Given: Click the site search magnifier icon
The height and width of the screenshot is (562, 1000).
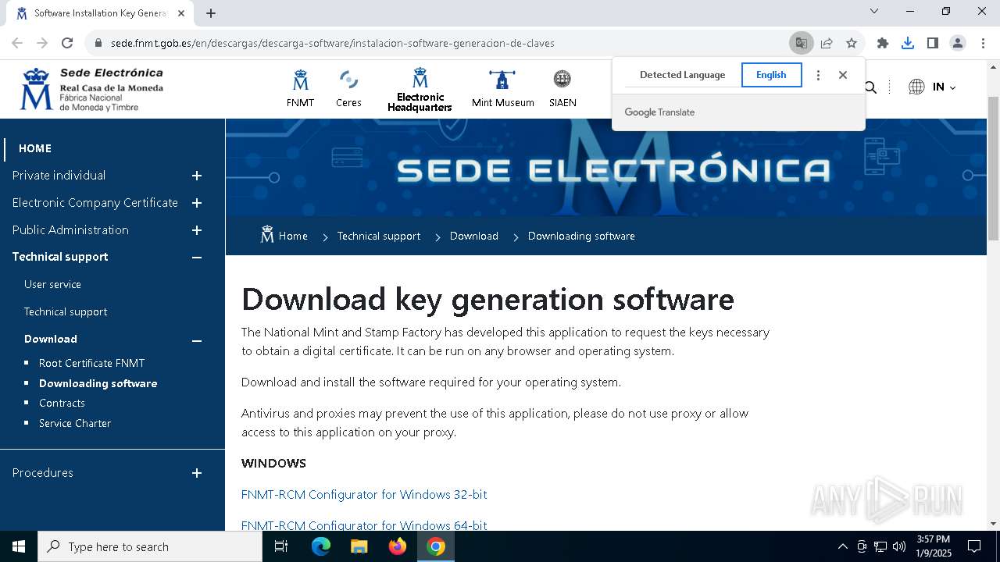Looking at the screenshot, I should [870, 87].
